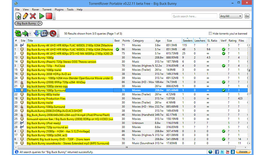The width and height of the screenshot is (269, 155).
Task: Click the blue download arrow icon
Action: [37, 33]
